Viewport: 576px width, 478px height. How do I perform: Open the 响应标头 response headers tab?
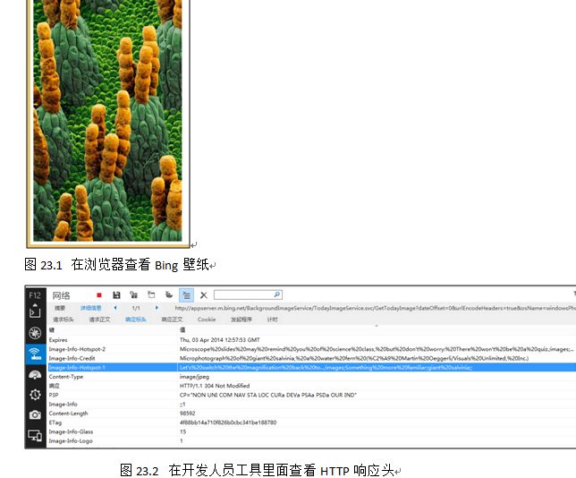(x=136, y=320)
